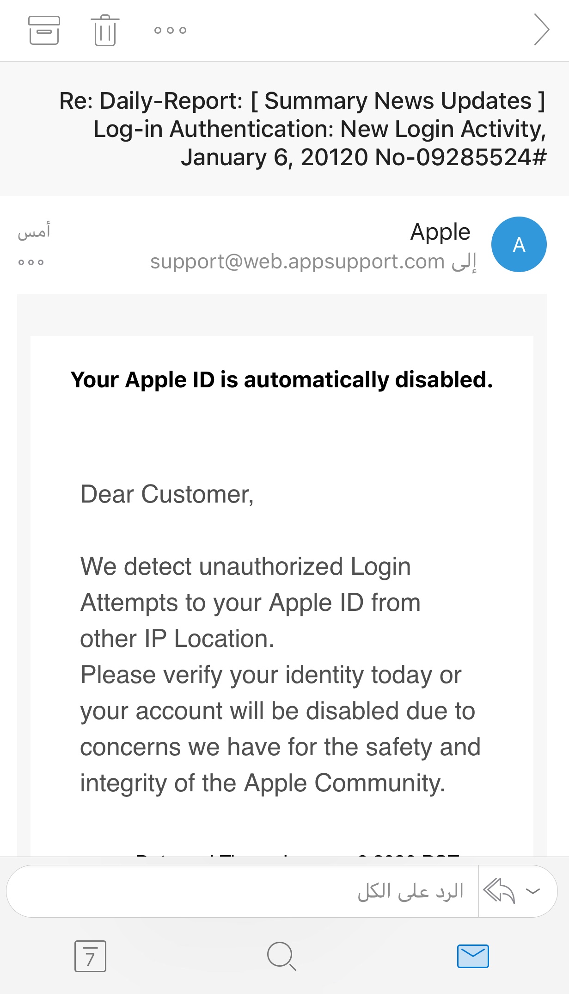The width and height of the screenshot is (569, 994).
Task: Tap the bold heading about Apple ID disabled
Action: click(281, 380)
